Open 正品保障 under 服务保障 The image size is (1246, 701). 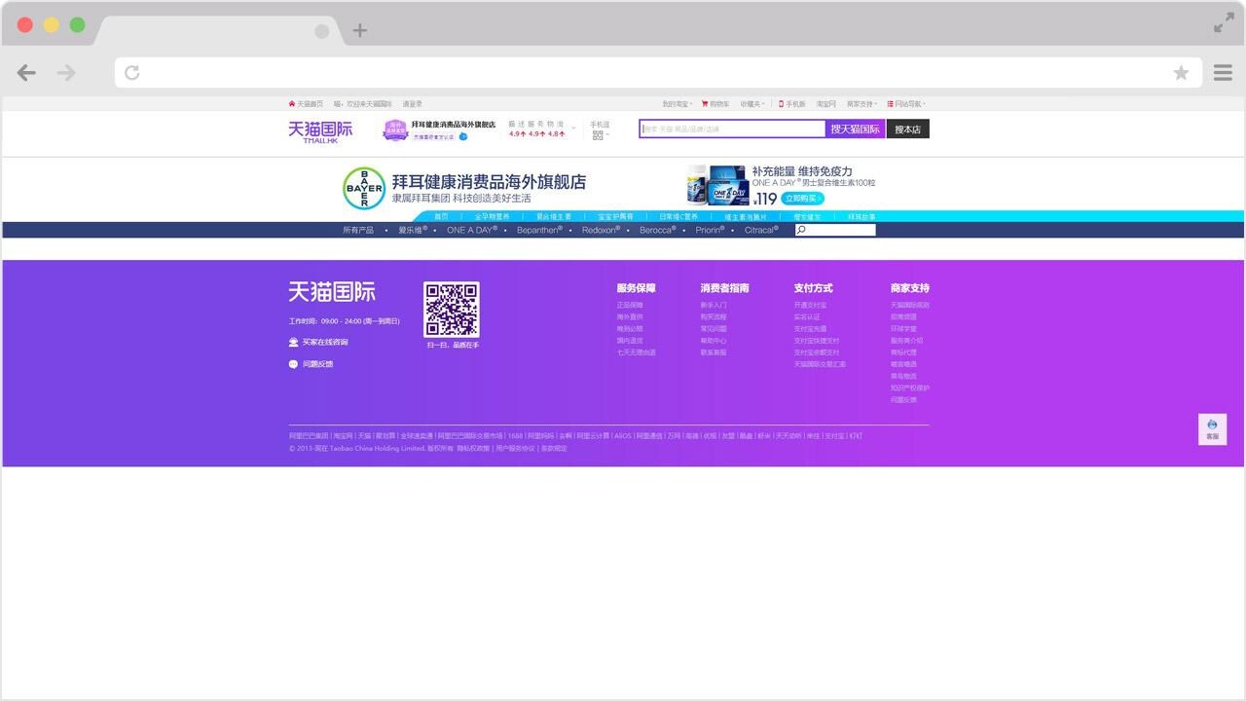point(630,306)
